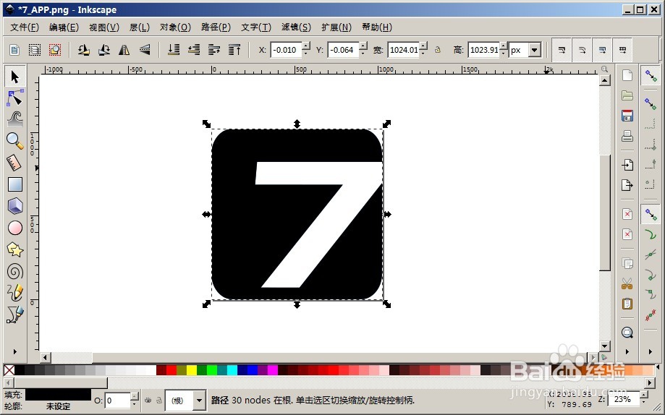Click Select All in All Layers icon
The width and height of the screenshot is (665, 415).
(x=34, y=50)
